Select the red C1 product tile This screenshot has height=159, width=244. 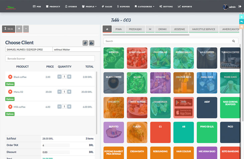[160, 132]
